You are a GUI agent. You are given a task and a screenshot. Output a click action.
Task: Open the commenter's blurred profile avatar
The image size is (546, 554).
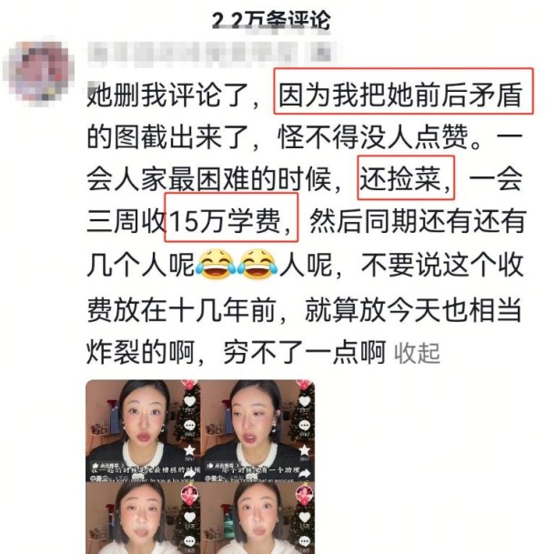pos(39,71)
